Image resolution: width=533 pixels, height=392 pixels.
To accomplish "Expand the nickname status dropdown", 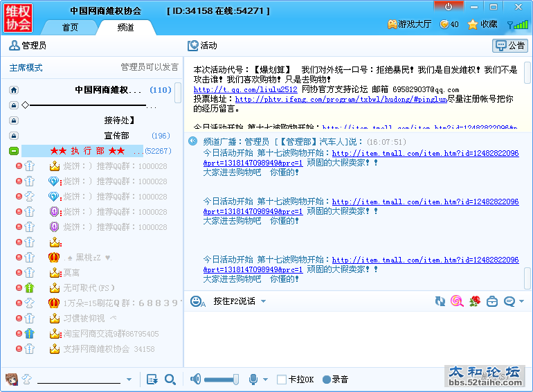I will point(129,380).
